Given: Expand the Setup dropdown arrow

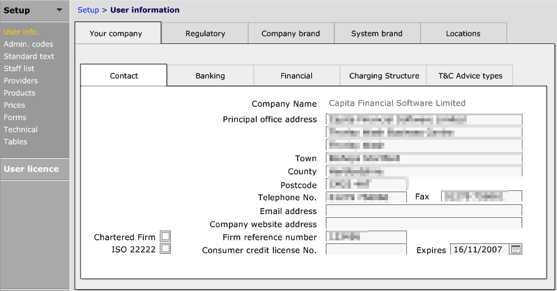Looking at the screenshot, I should tap(59, 10).
